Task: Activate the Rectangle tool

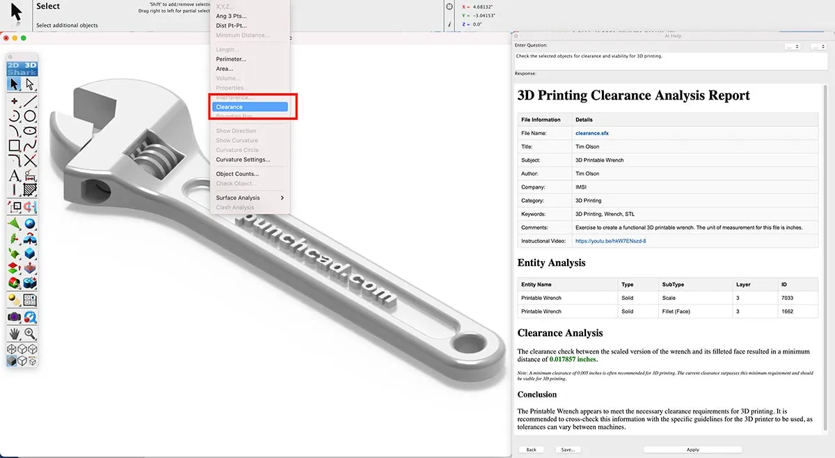Action: point(14,145)
